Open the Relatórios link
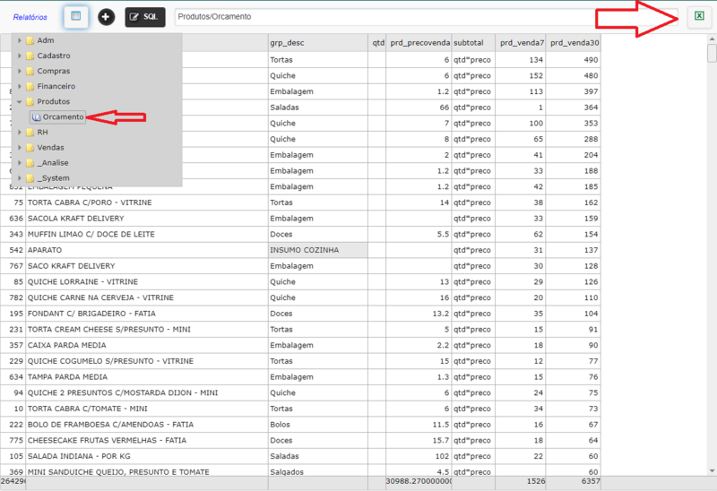The height and width of the screenshot is (491, 717). 30,17
